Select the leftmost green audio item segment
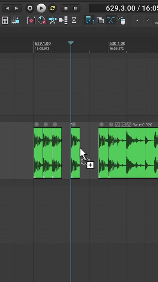 pyautogui.click(x=38, y=153)
